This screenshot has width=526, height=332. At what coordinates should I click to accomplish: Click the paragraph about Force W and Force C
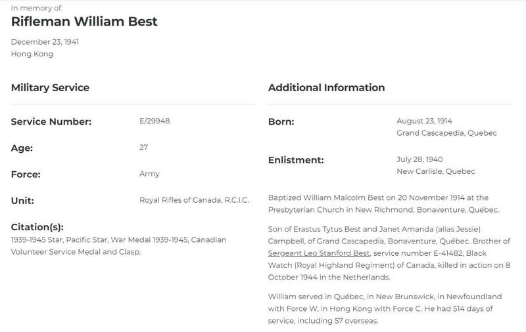coord(385,308)
